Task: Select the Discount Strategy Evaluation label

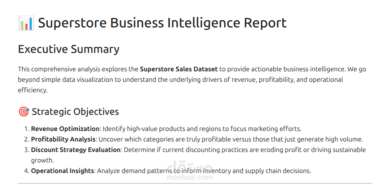Action: [76, 150]
